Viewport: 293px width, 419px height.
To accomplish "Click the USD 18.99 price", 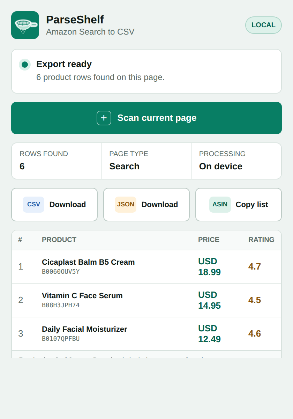I will (x=209, y=267).
